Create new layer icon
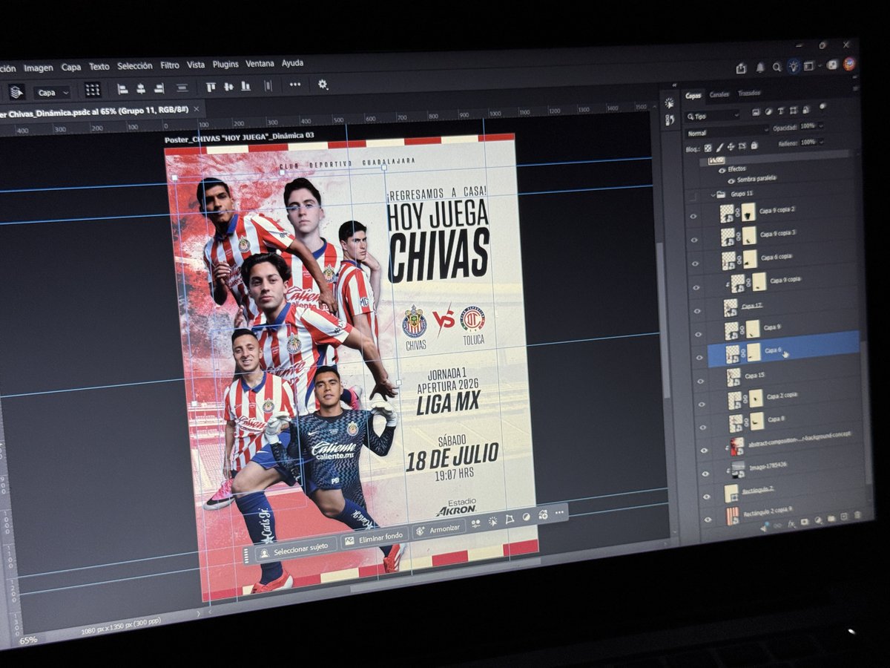Image resolution: width=890 pixels, height=668 pixels. [844, 517]
